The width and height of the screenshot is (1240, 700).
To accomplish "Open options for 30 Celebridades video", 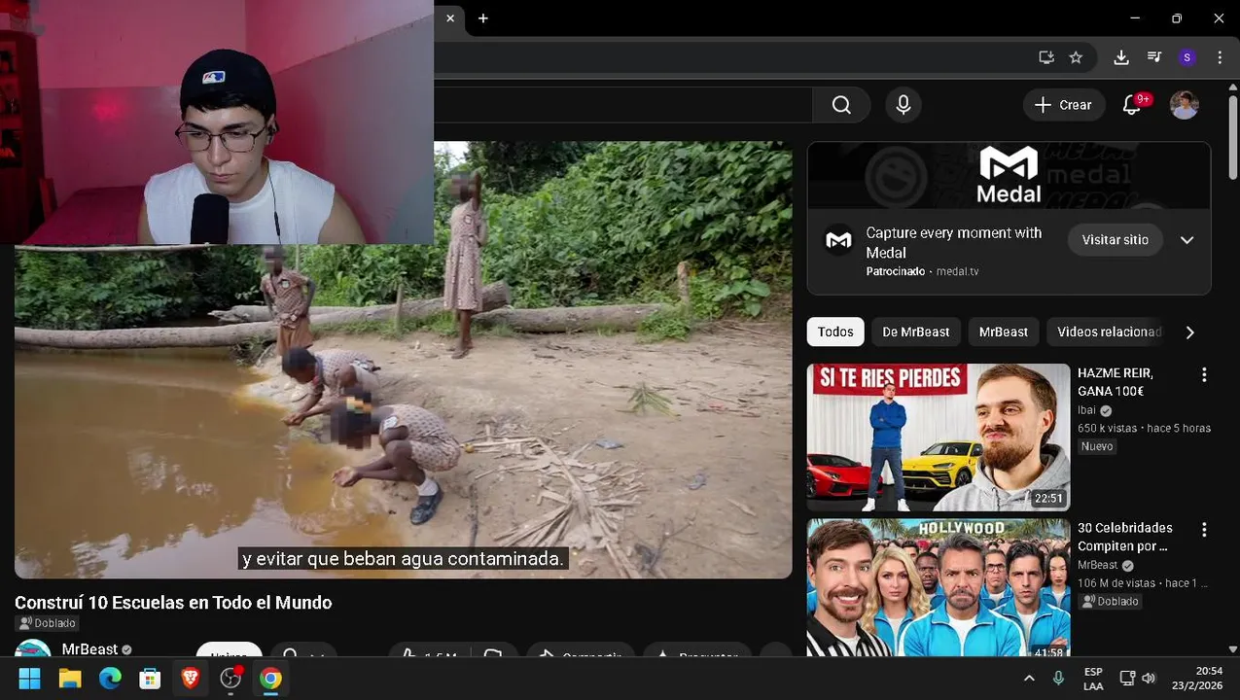I will click(1204, 530).
